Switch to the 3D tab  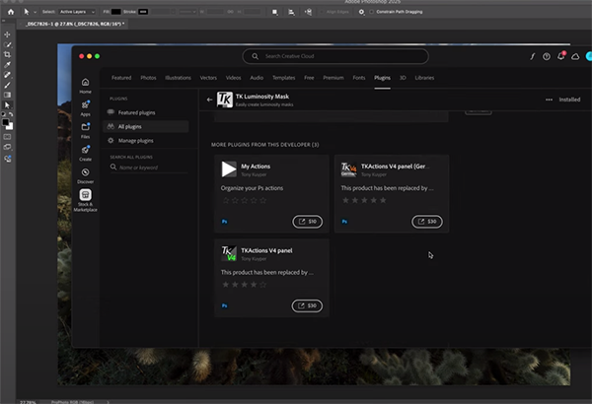[x=403, y=78]
